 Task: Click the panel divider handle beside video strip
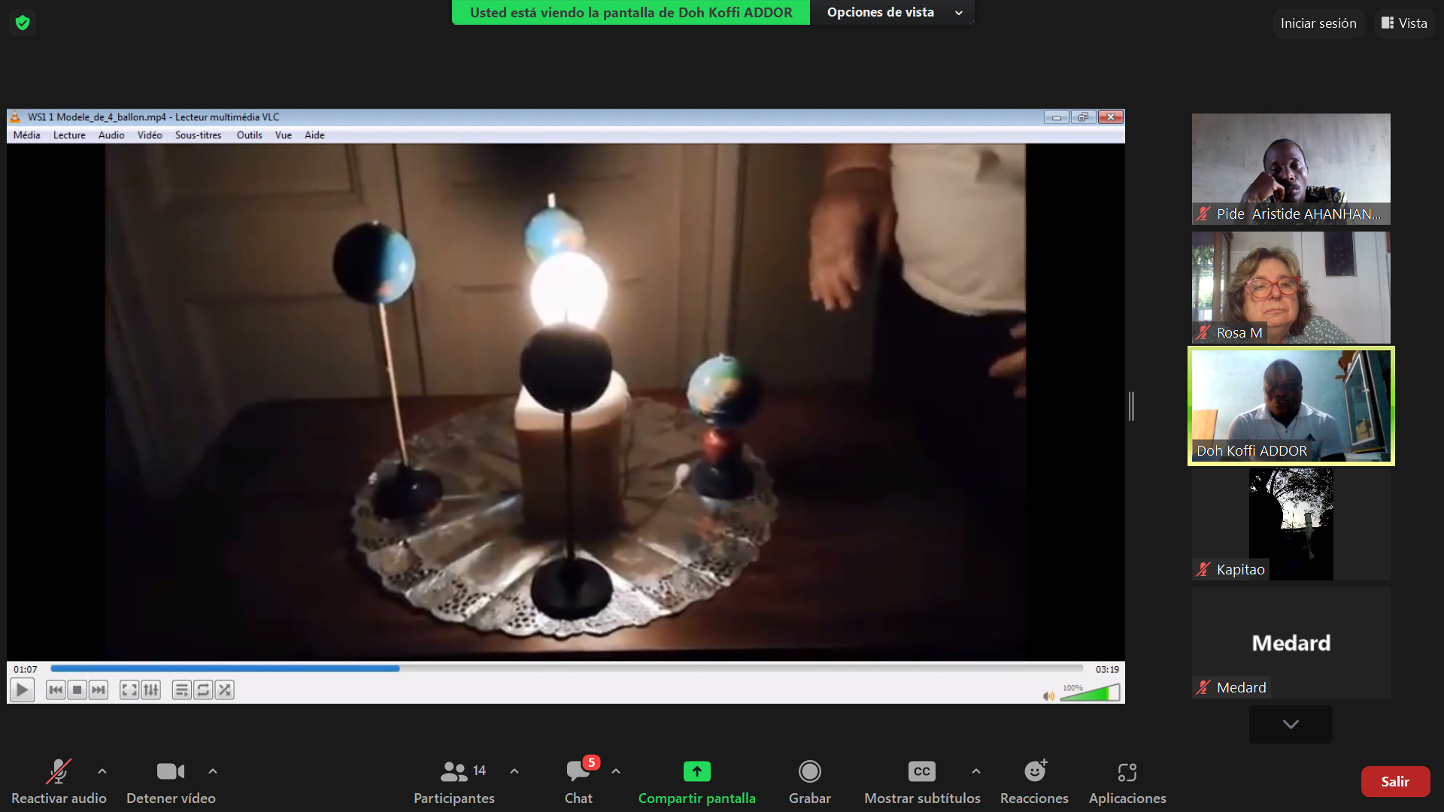point(1131,406)
